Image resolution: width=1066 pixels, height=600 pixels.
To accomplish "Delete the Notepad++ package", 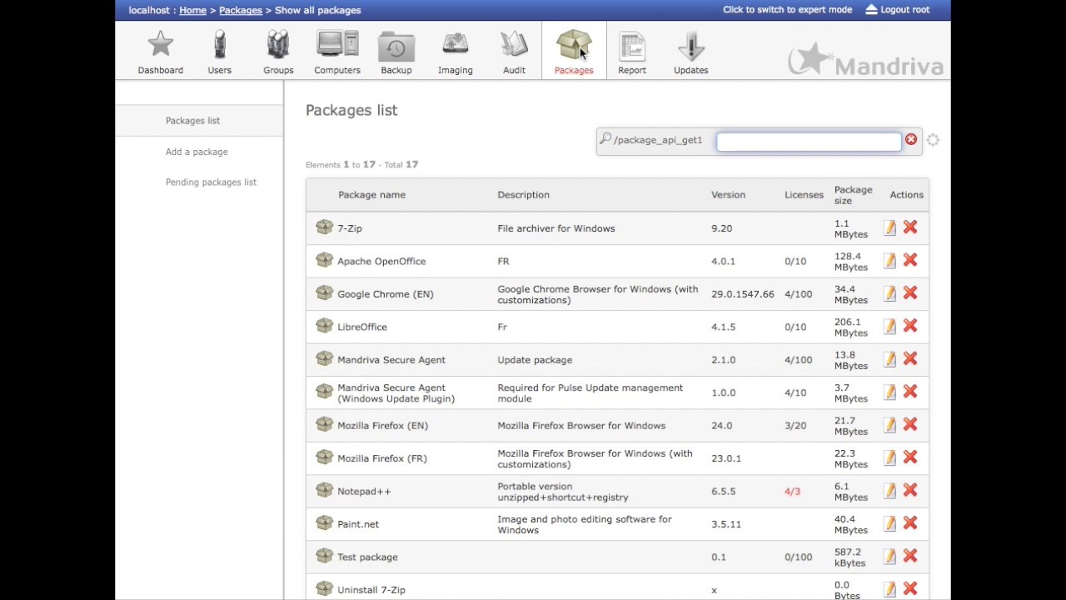I will 910,491.
